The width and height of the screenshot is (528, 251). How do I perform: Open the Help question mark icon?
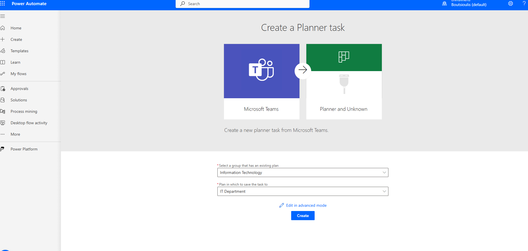(x=524, y=3)
